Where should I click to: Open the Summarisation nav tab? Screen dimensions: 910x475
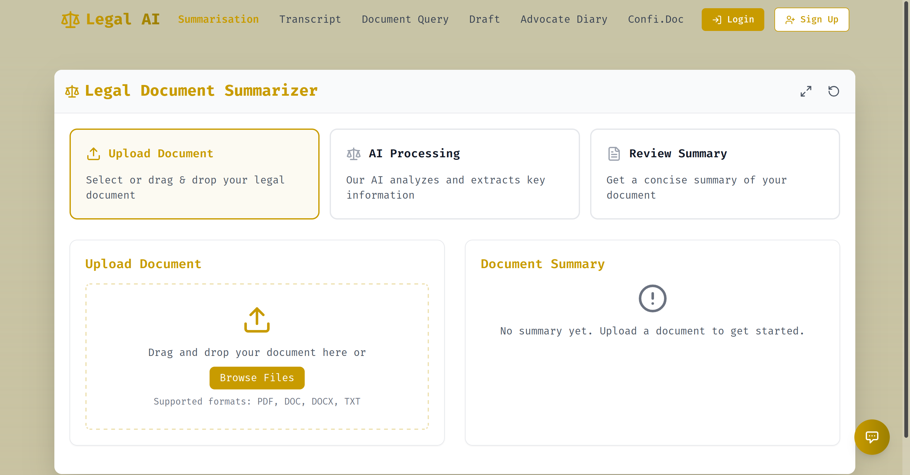click(218, 19)
